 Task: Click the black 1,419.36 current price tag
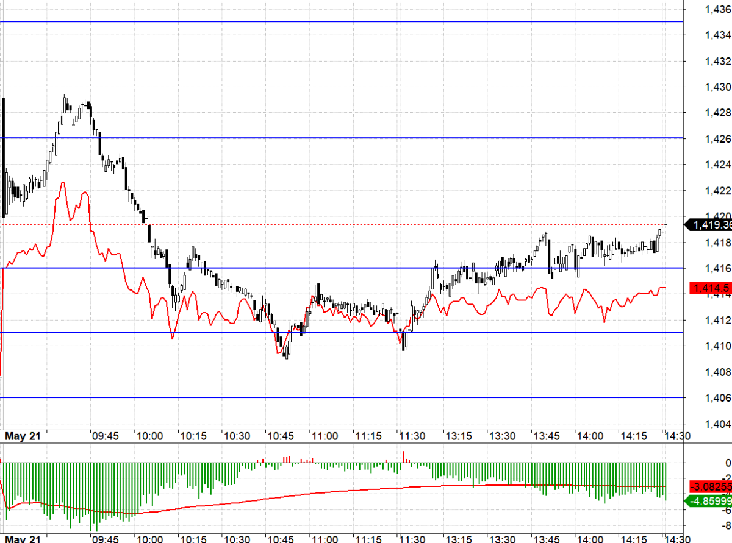tap(710, 225)
